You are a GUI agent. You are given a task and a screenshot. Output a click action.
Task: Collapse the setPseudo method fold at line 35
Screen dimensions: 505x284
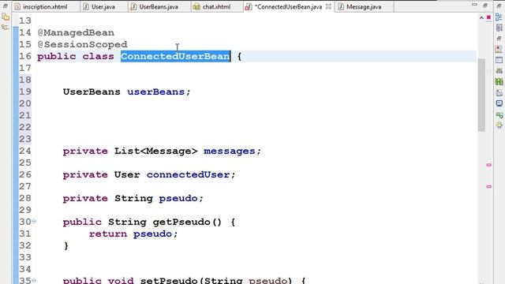click(x=33, y=280)
